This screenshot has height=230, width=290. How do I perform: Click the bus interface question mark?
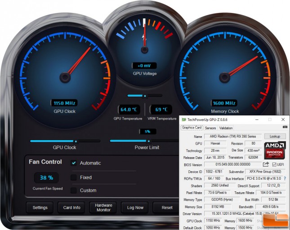click(285, 178)
